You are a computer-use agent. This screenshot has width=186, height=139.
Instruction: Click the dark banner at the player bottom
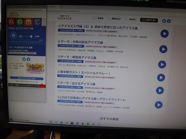(x=27, y=85)
